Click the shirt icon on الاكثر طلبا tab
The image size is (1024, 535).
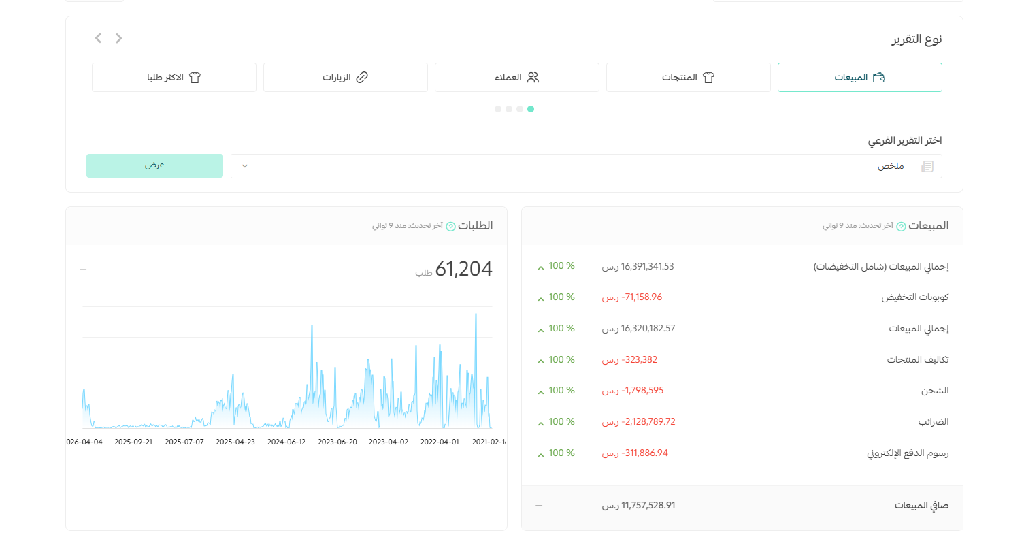click(195, 78)
